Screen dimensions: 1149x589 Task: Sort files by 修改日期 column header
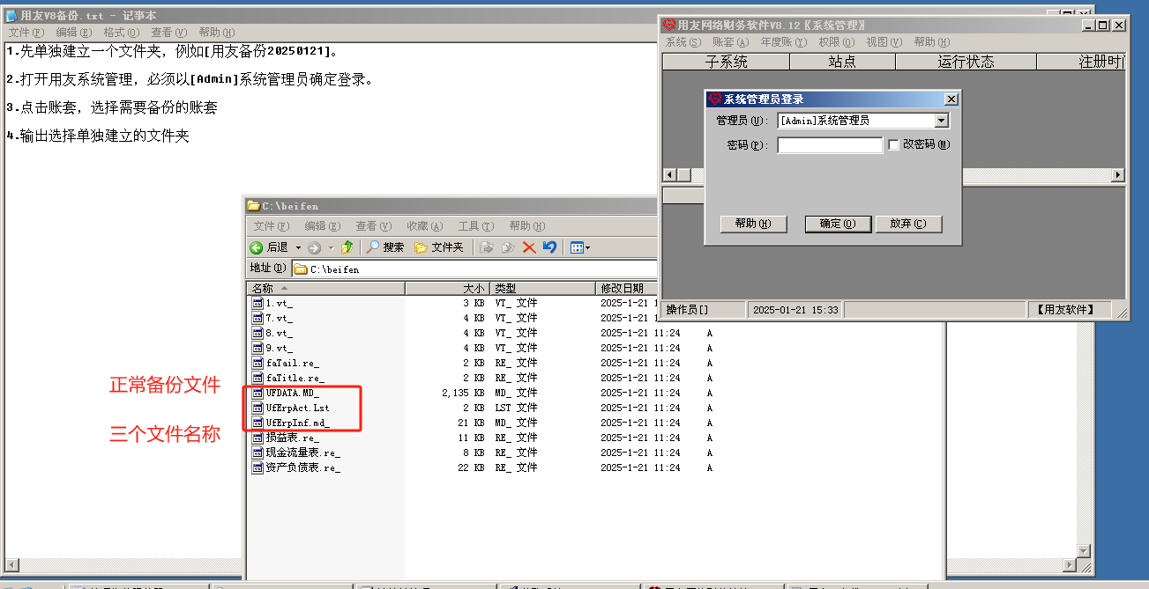[x=627, y=289]
